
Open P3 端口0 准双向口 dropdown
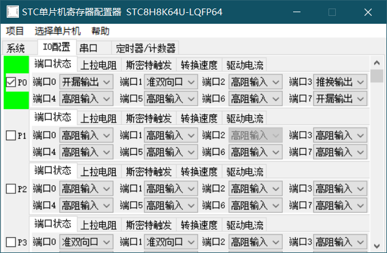tap(86, 242)
